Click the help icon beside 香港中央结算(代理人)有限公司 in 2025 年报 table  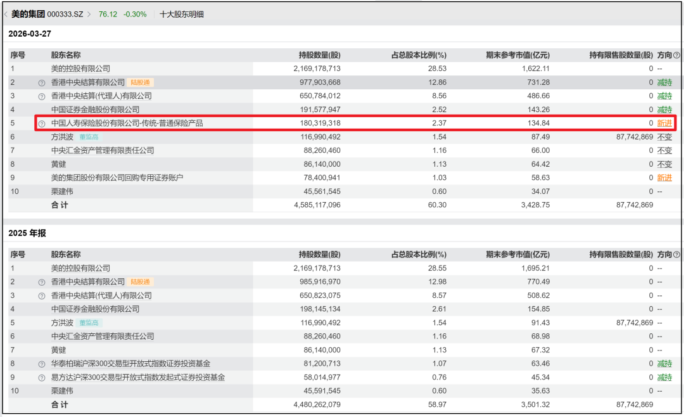(41, 296)
